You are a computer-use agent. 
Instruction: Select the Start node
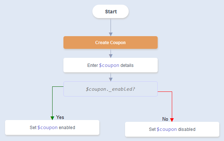(111, 12)
